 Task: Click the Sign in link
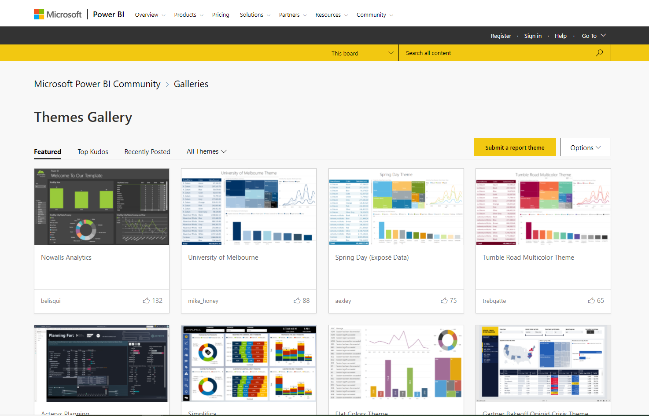tap(533, 36)
